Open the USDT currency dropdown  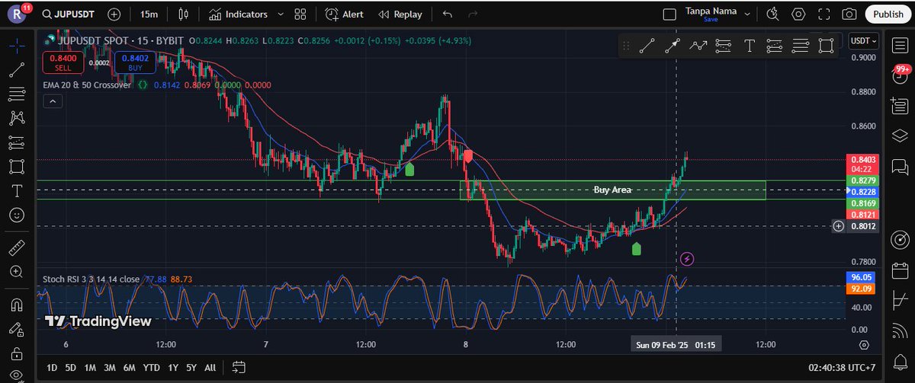(864, 41)
